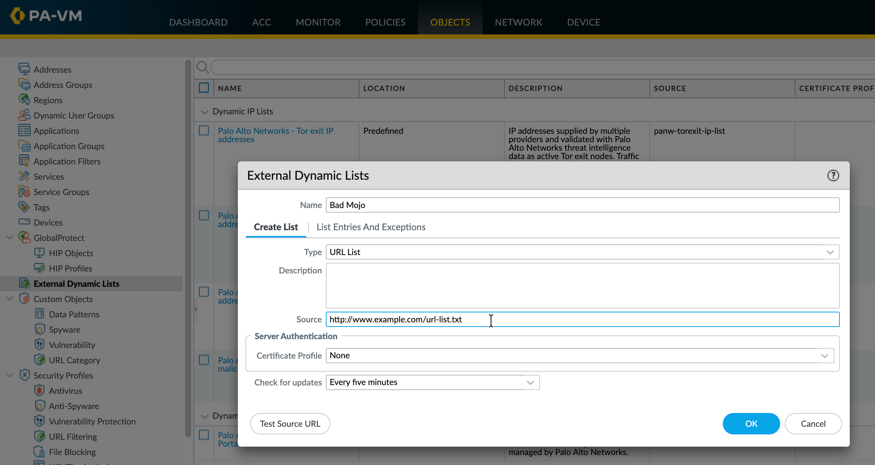The width and height of the screenshot is (875, 465).
Task: Click the Addresses icon in sidebar
Action: 24,69
